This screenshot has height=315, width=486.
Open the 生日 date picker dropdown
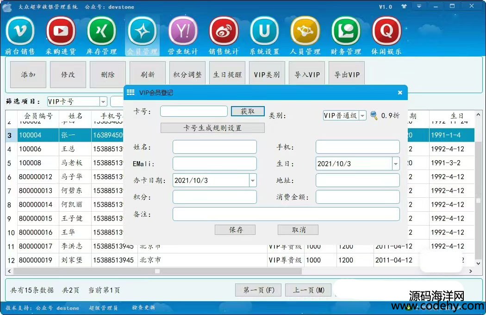pos(395,164)
